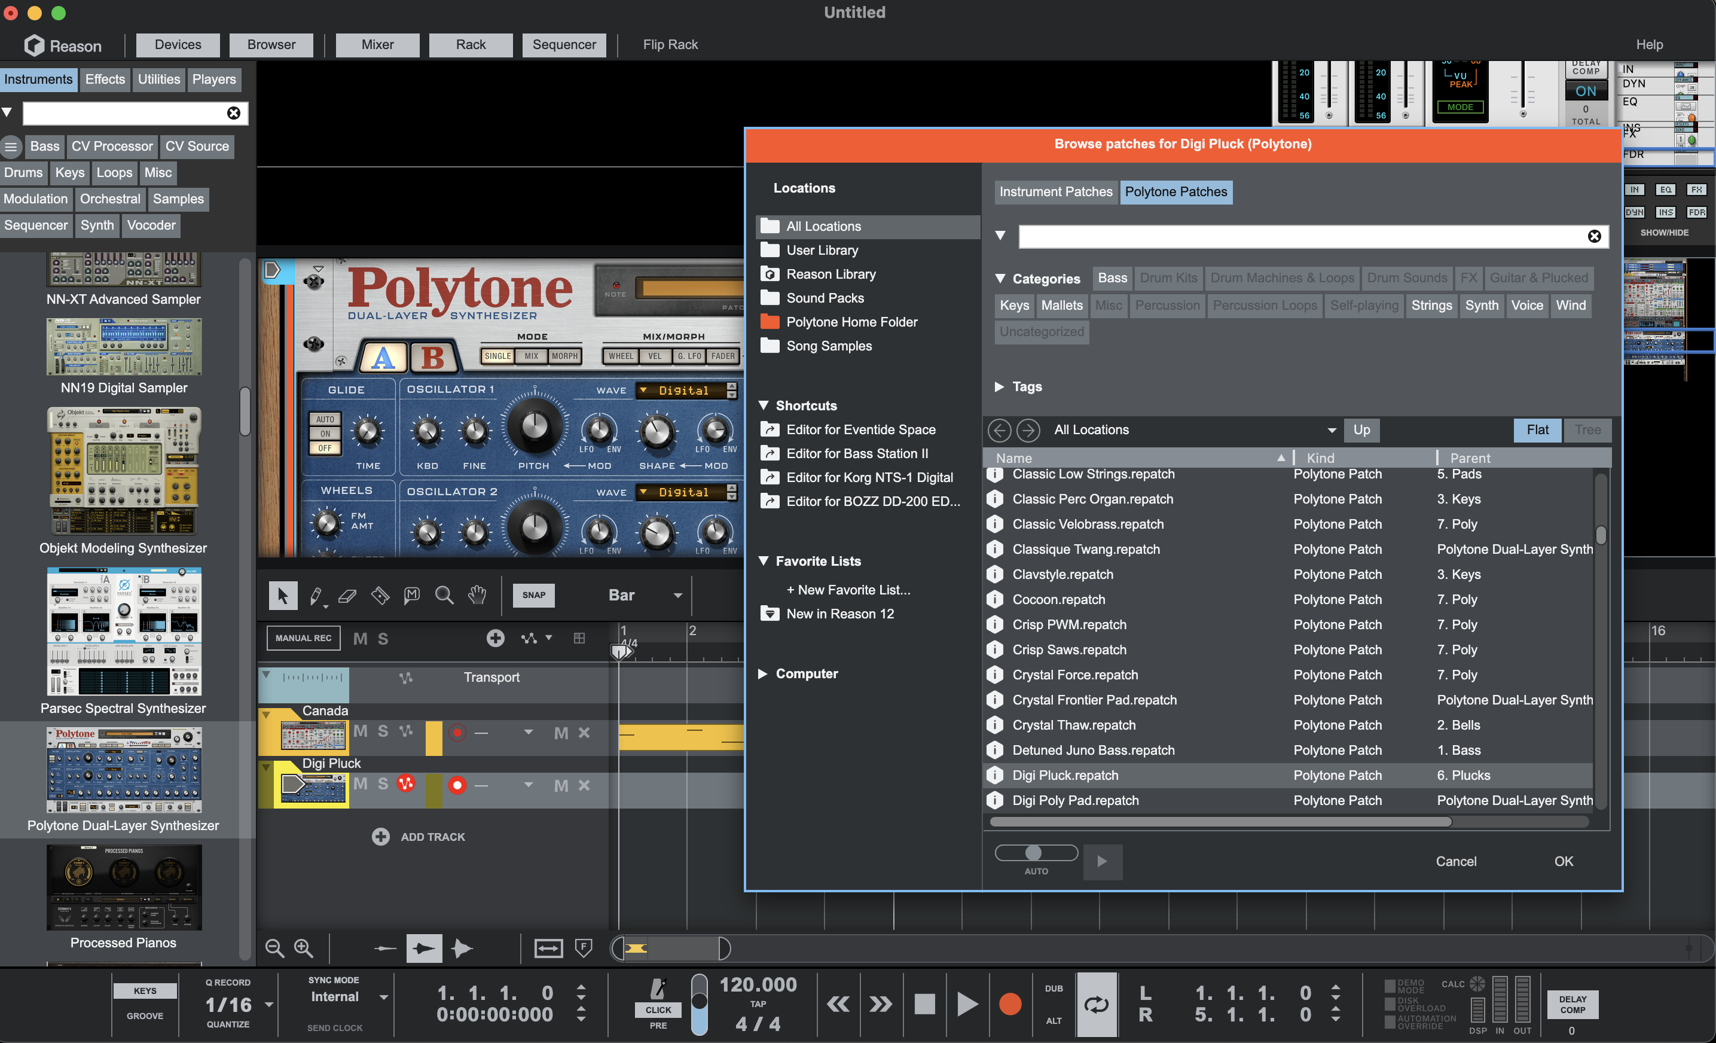Toggle record enable on Digi Pluck track

click(457, 785)
